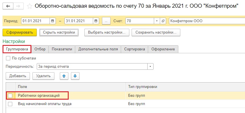Move selected field down with blue arrow

pyautogui.click(x=75, y=76)
